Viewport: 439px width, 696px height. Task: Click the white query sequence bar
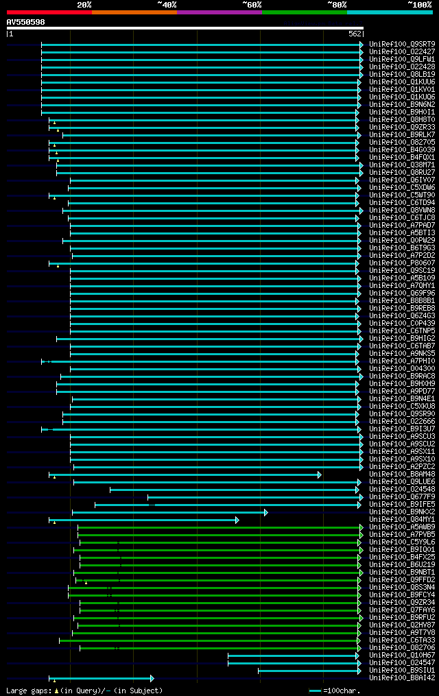[x=185, y=28]
